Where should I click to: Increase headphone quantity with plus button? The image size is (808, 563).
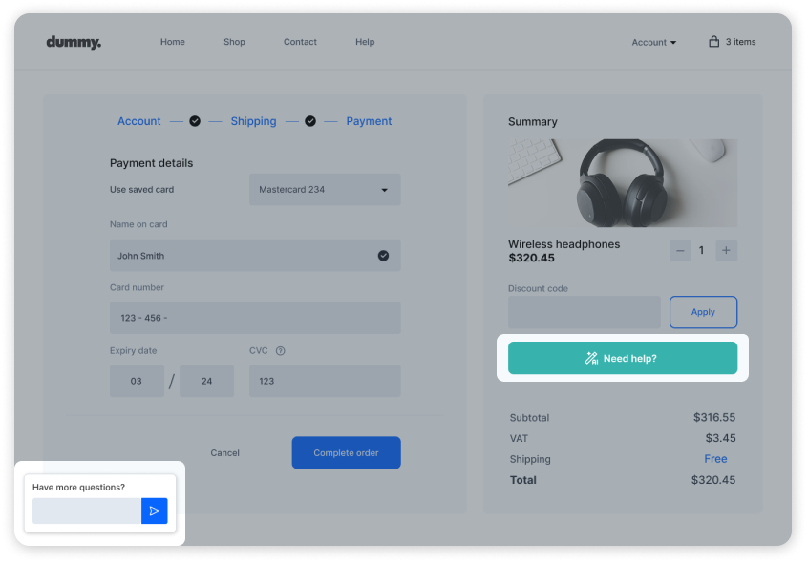[x=726, y=251]
